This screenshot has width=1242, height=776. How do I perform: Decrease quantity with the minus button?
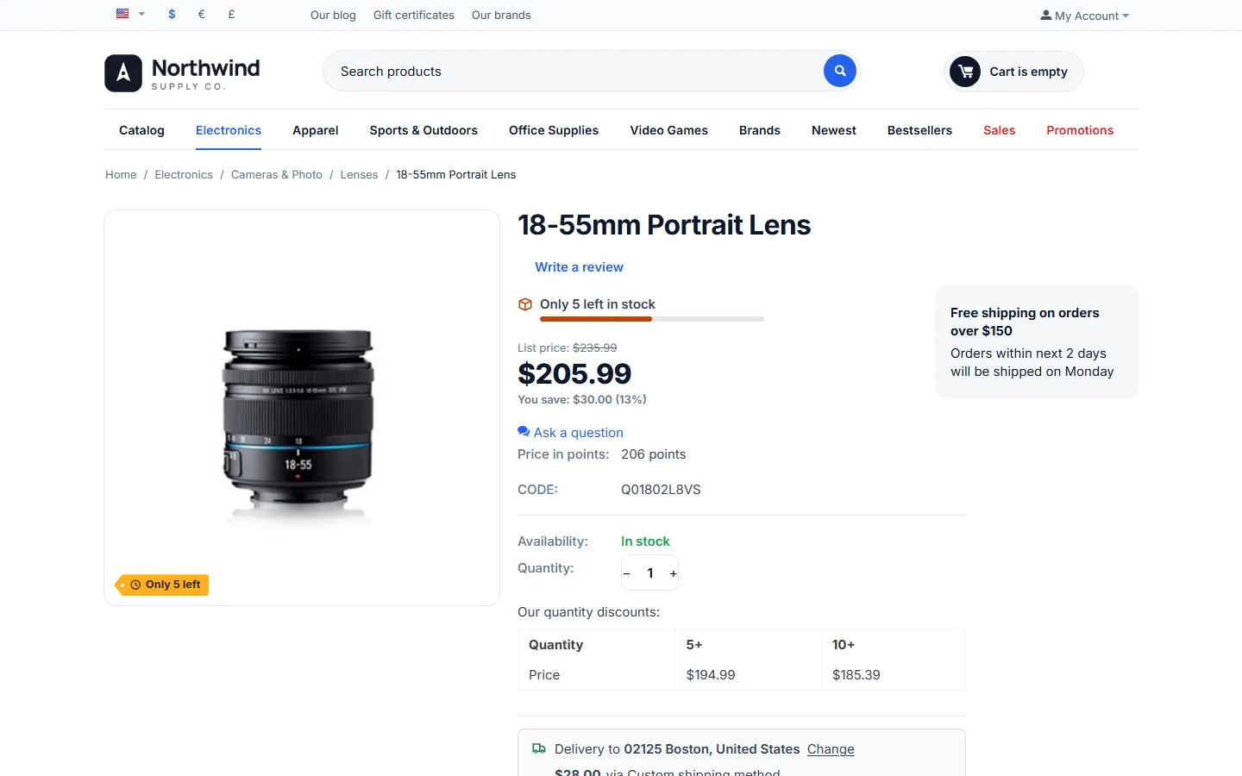[627, 573]
